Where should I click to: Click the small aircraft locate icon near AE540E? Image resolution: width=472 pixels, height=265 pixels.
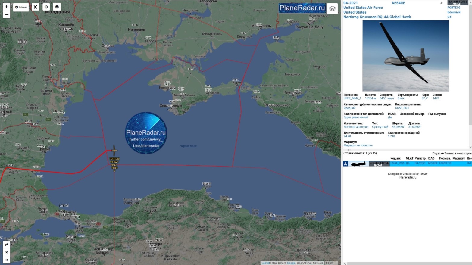tap(442, 3)
